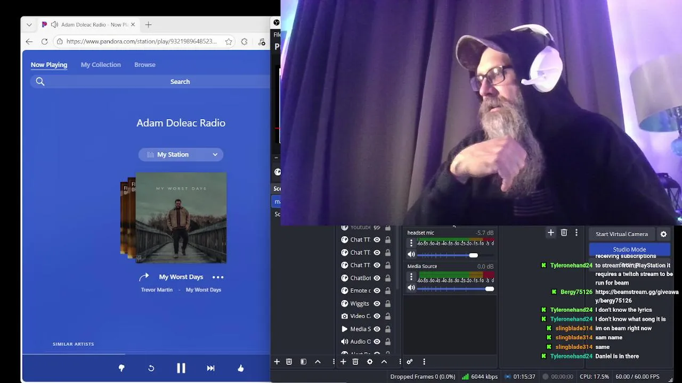Image resolution: width=682 pixels, height=383 pixels.
Task: Move selected source up in OBS
Action: (x=384, y=362)
